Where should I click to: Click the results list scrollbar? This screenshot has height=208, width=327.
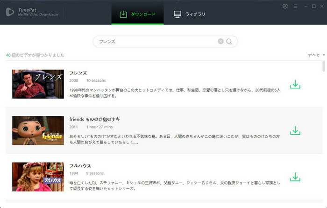pos(323,66)
